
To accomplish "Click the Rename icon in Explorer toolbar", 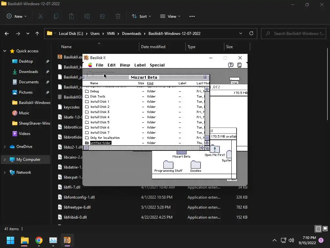I will pos(87,16).
